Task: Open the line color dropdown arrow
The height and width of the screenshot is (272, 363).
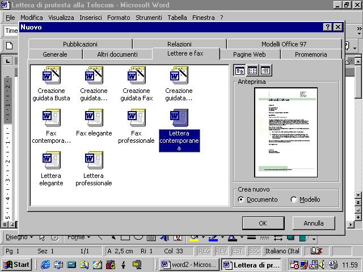Action: (x=222, y=237)
